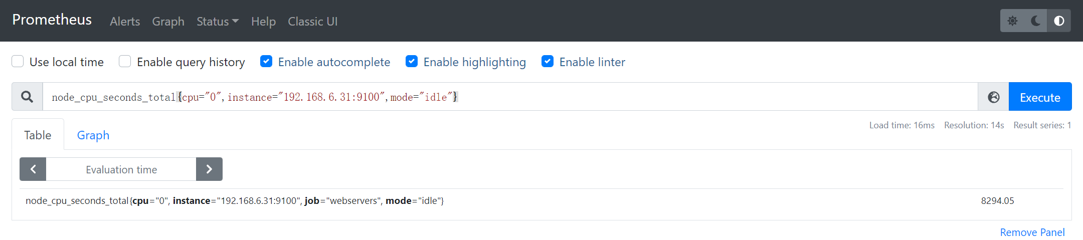Click the search magnifier icon beside query

point(27,97)
